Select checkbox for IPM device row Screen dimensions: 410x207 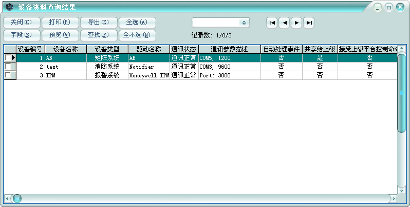tap(8, 75)
